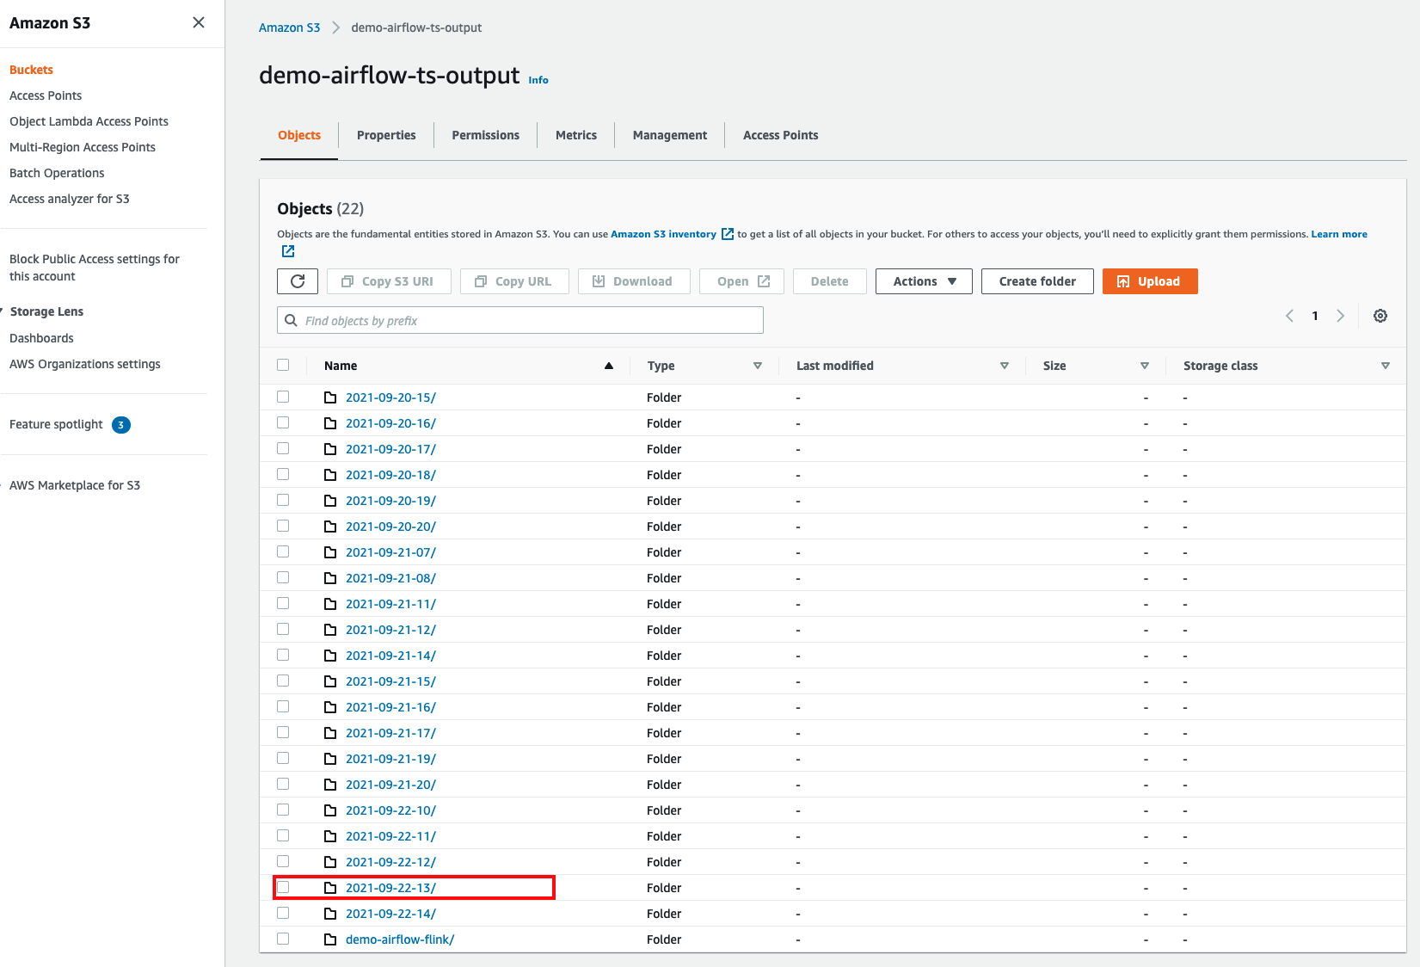The width and height of the screenshot is (1420, 967).
Task: Click the Delete button
Action: pyautogui.click(x=830, y=281)
